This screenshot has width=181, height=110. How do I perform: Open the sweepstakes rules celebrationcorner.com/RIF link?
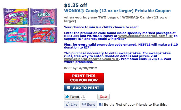click(x=92, y=59)
